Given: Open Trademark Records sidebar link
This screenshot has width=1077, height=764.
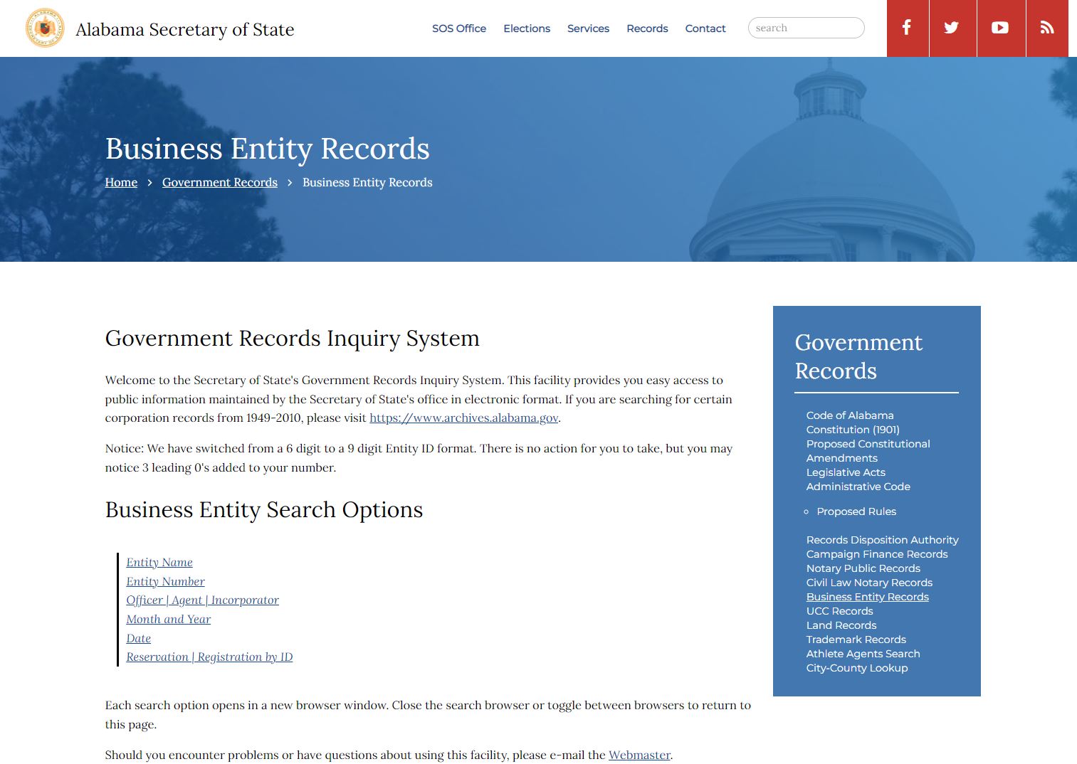Looking at the screenshot, I should pyautogui.click(x=856, y=640).
